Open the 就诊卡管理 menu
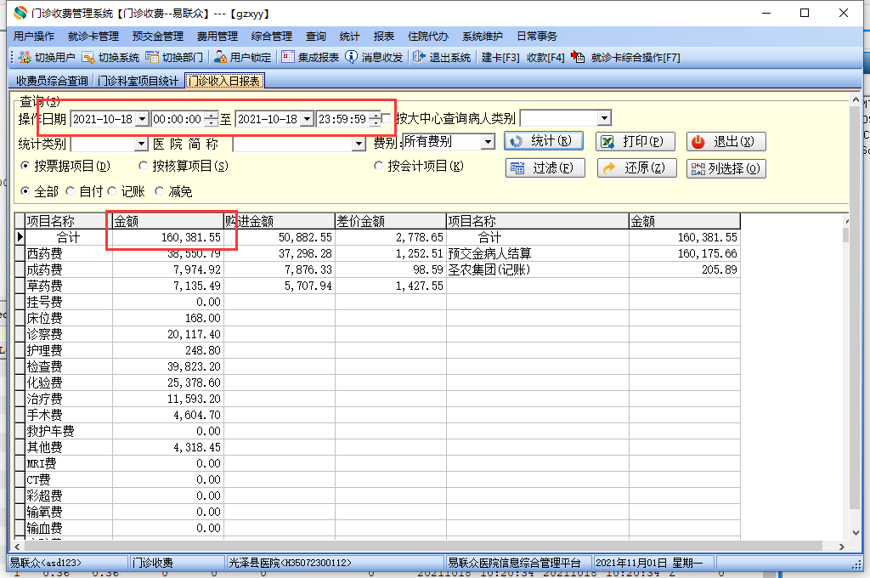870x578 pixels. [x=93, y=36]
